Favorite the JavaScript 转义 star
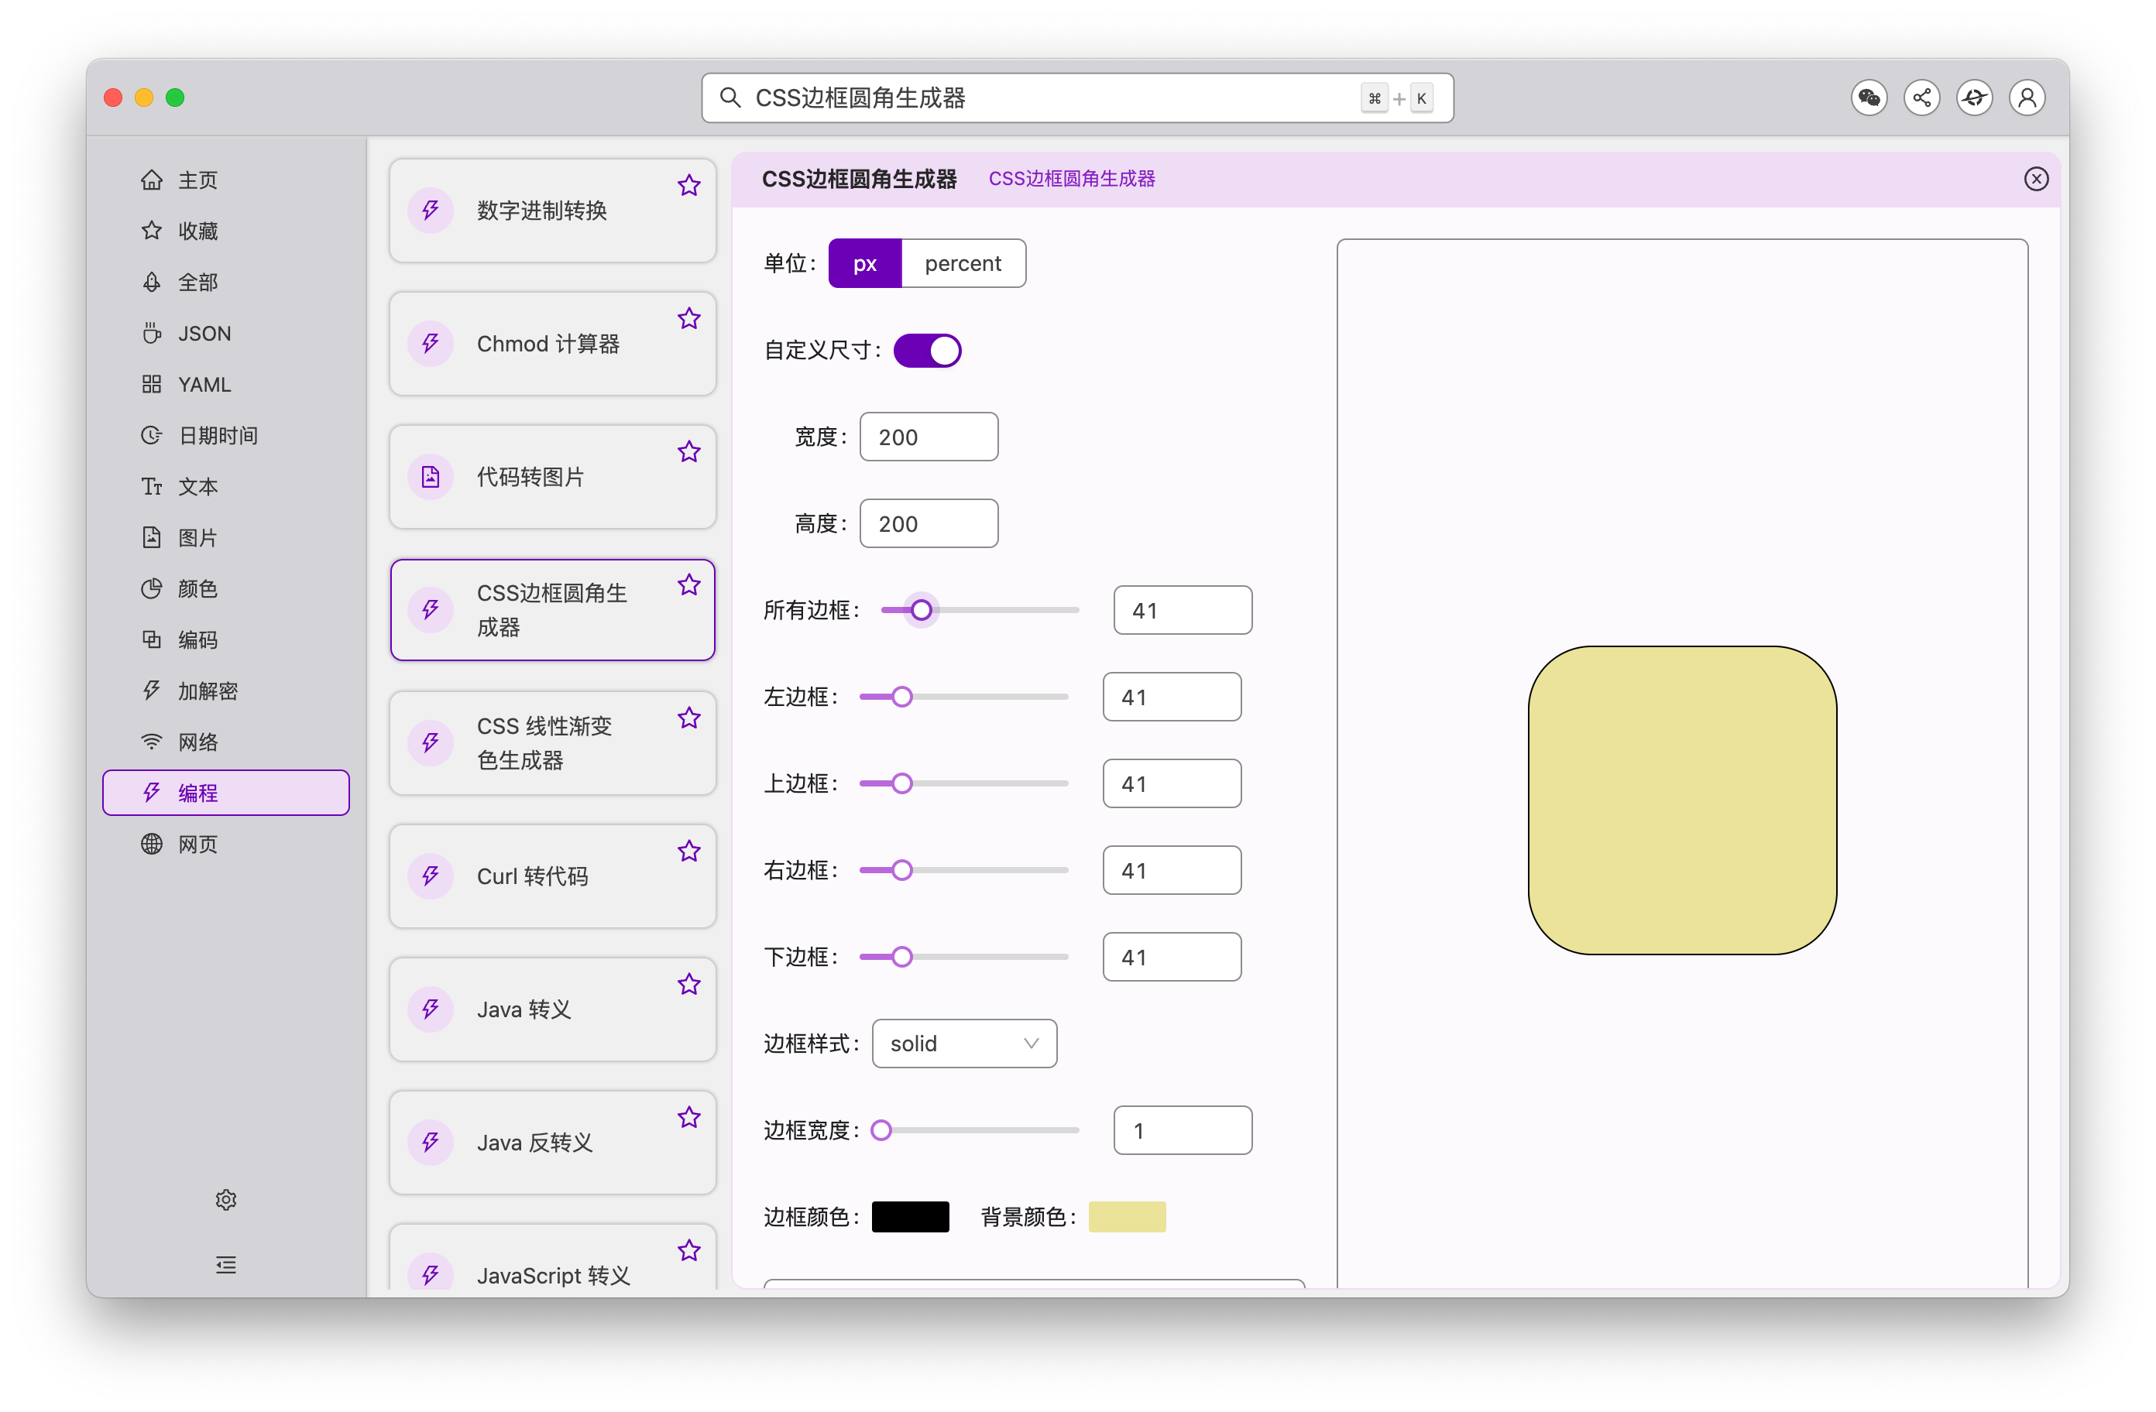Viewport: 2156px width, 1412px height. point(688,1251)
